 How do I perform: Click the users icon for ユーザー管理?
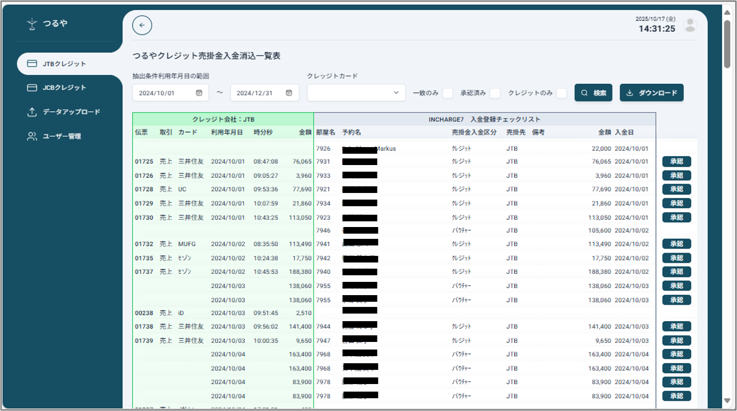[32, 137]
